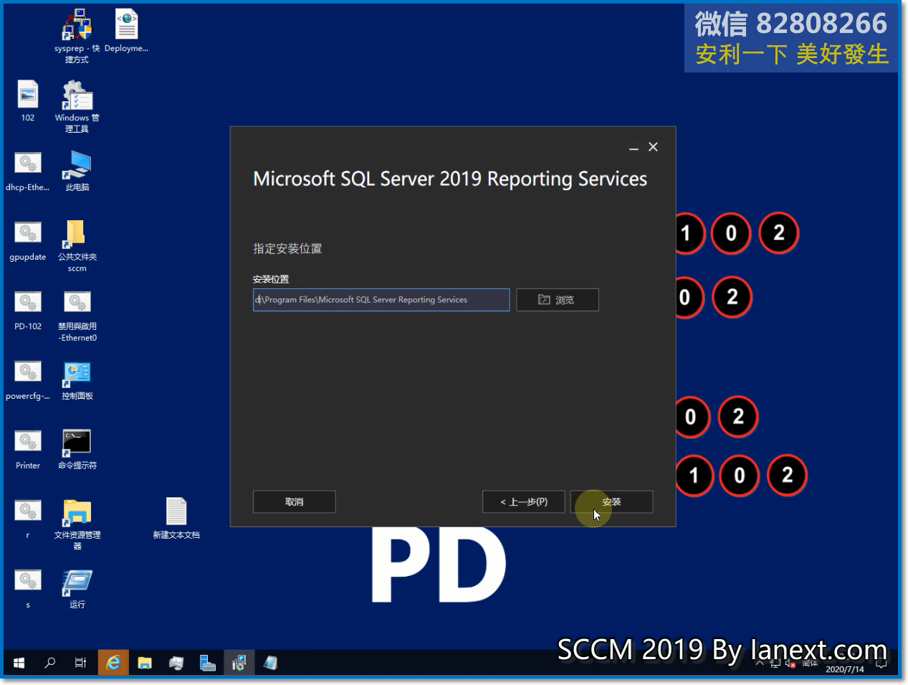The height and width of the screenshot is (685, 908).
Task: Select the gpupdate script icon
Action: pos(27,240)
